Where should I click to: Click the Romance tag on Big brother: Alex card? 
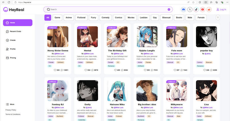pyautogui.click(x=141, y=120)
